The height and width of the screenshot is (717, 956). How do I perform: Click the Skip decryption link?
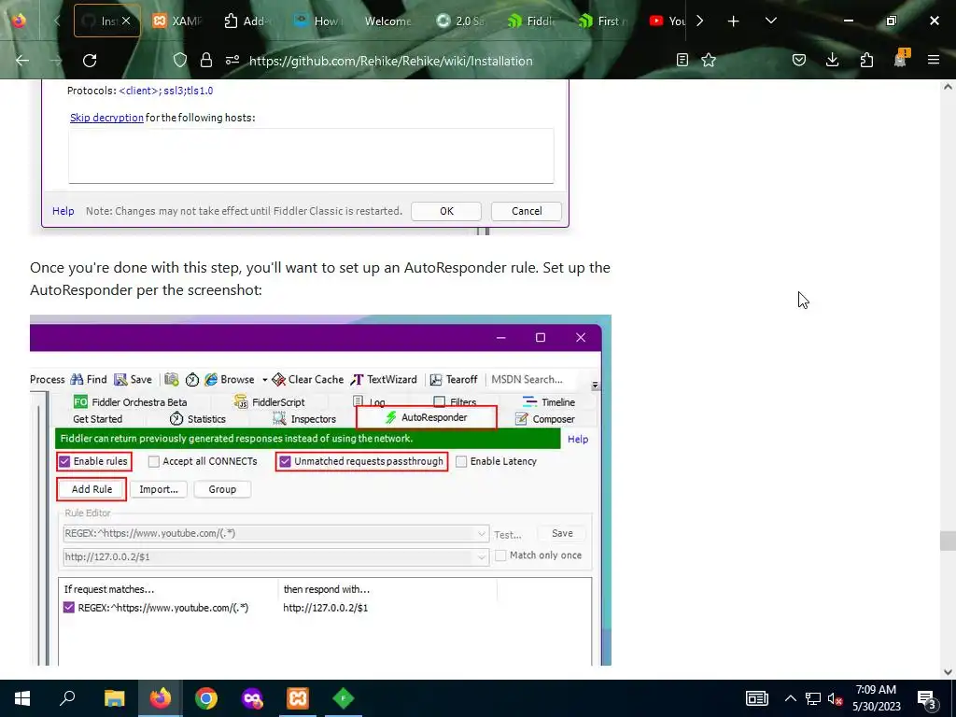106,118
